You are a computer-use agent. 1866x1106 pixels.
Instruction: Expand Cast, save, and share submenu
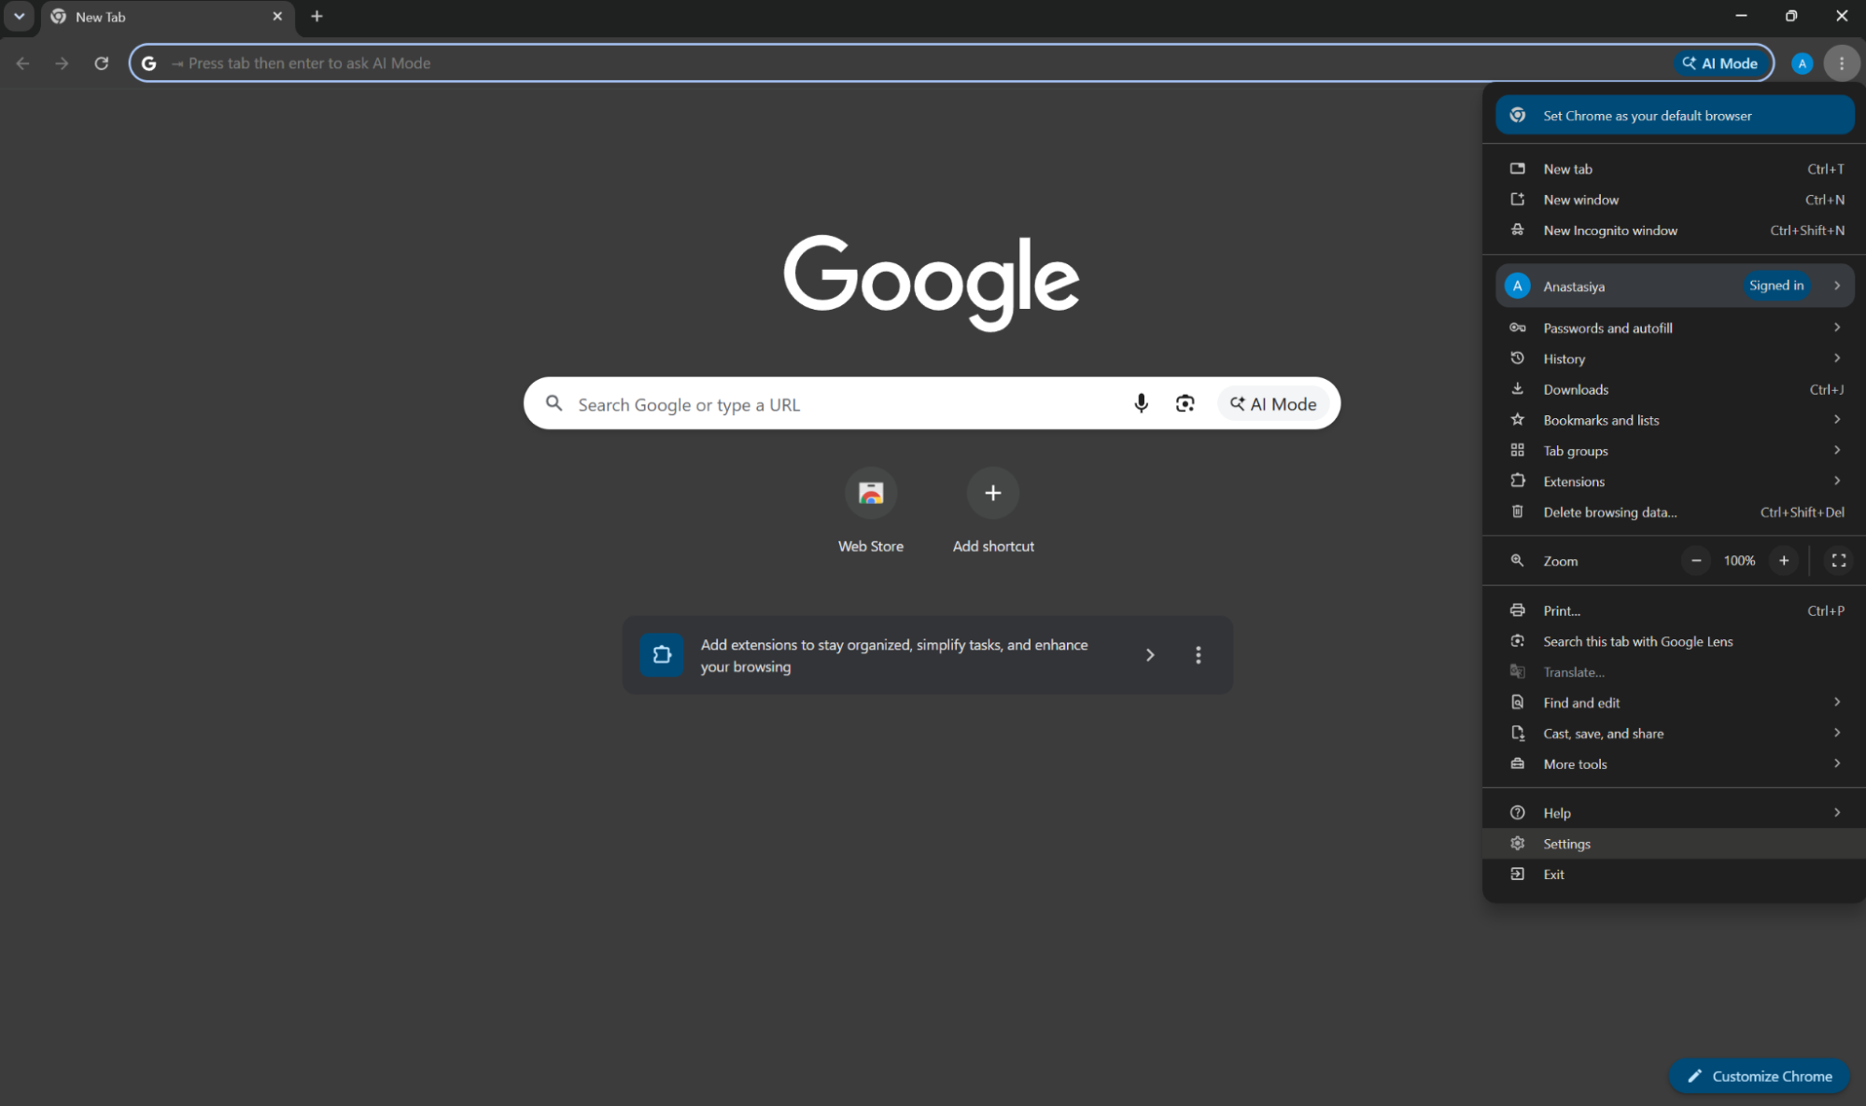pyautogui.click(x=1675, y=734)
